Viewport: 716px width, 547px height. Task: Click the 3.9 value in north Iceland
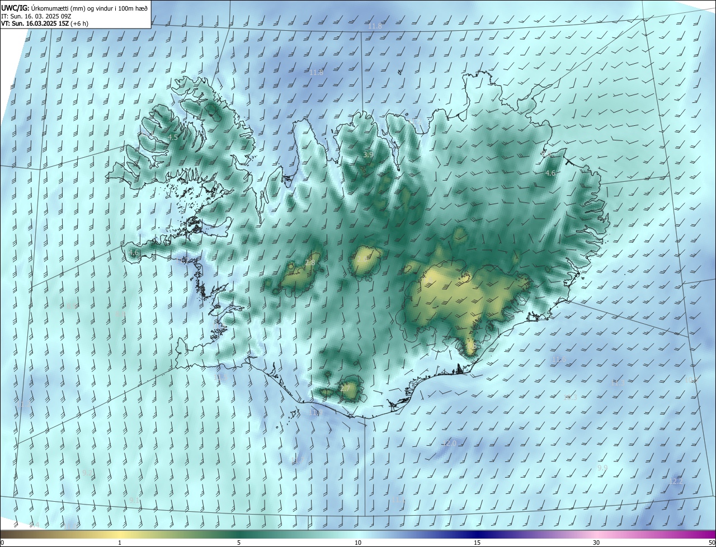pyautogui.click(x=368, y=154)
